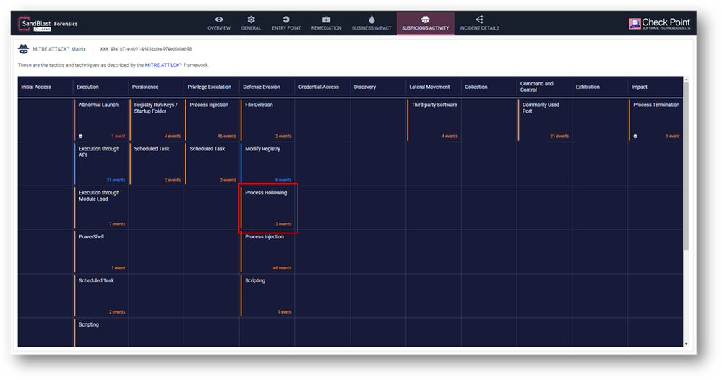Screen dimensions: 722x380
Task: Click the General gear icon
Action: point(251,20)
